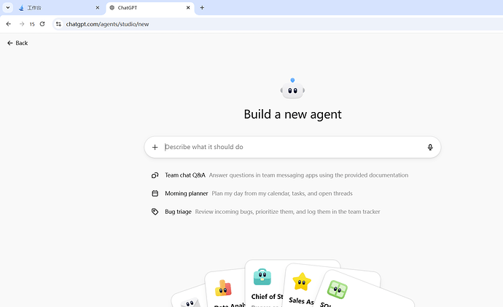Select the Team chat Q&A suggestion
The height and width of the screenshot is (307, 503).
coord(280,175)
